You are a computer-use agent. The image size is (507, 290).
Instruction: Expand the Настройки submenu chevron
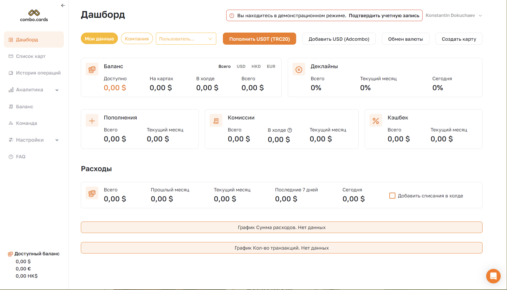pyautogui.click(x=57, y=140)
